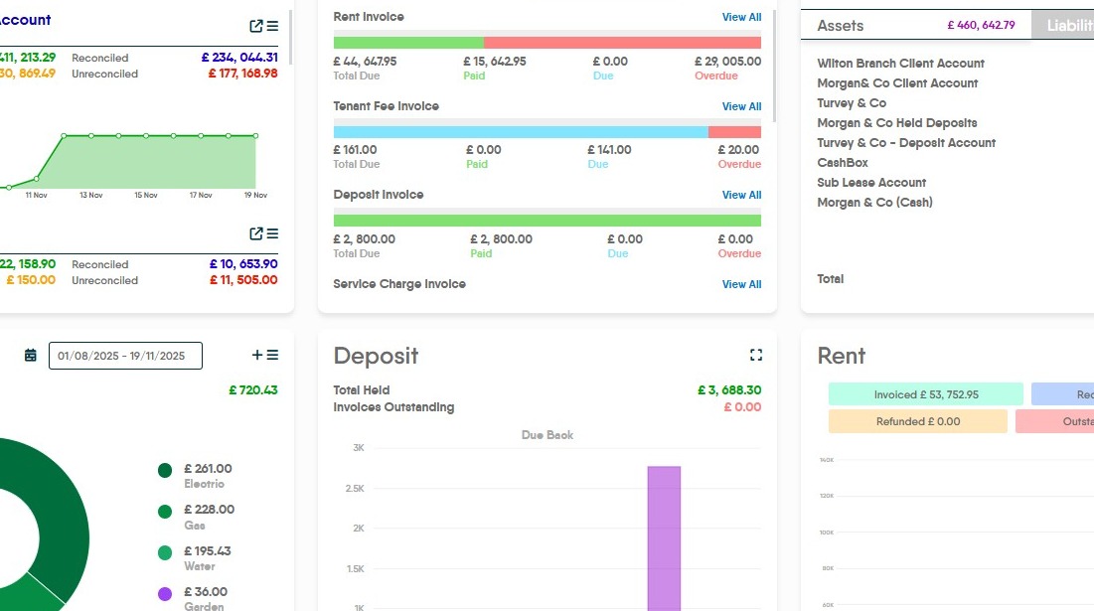Click View All for Tenant Fee Invoice

coord(741,106)
